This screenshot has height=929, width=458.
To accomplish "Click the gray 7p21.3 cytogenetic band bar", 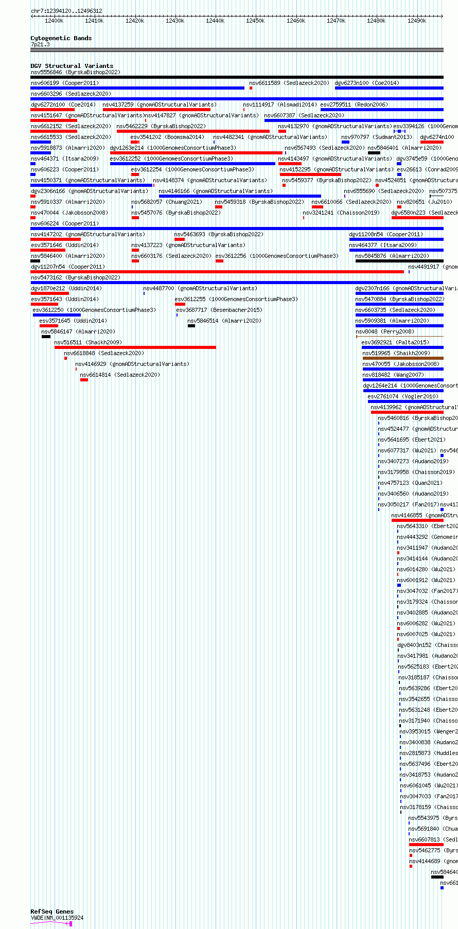I will (237, 50).
